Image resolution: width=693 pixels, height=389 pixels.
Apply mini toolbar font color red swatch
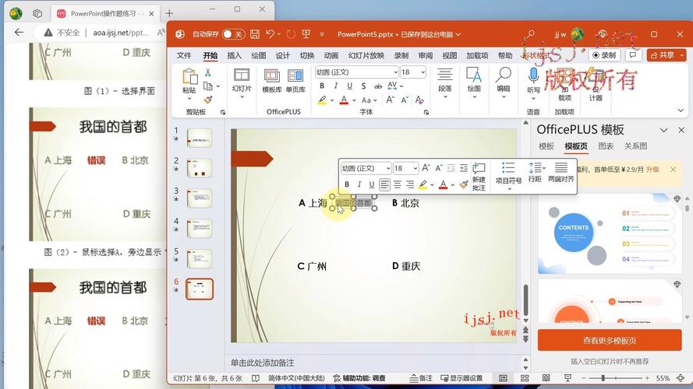(x=444, y=184)
